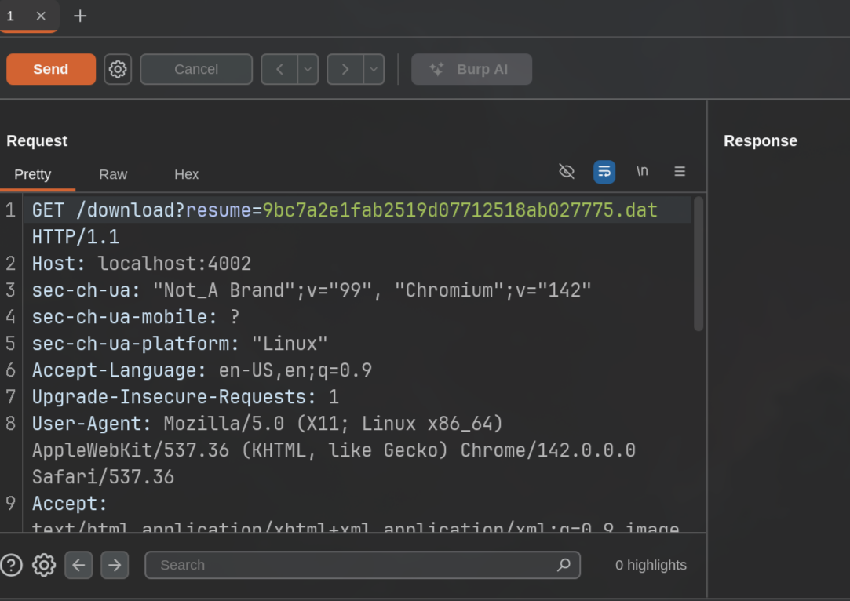Image resolution: width=850 pixels, height=601 pixels.
Task: Open request settings gear next to Send
Action: [118, 69]
